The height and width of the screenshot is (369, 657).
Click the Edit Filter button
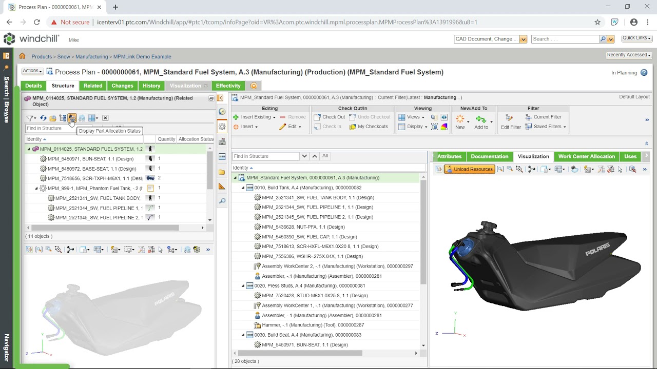click(x=511, y=122)
